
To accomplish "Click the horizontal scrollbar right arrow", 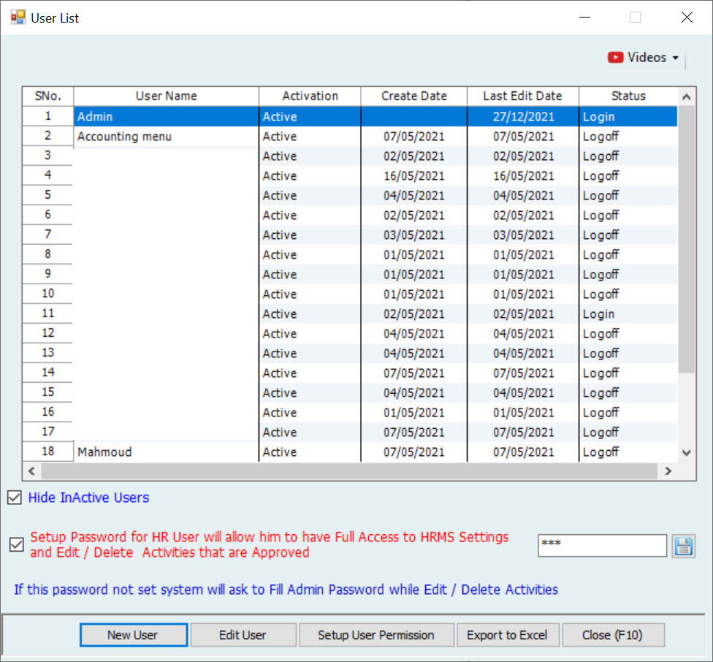I will tap(668, 471).
